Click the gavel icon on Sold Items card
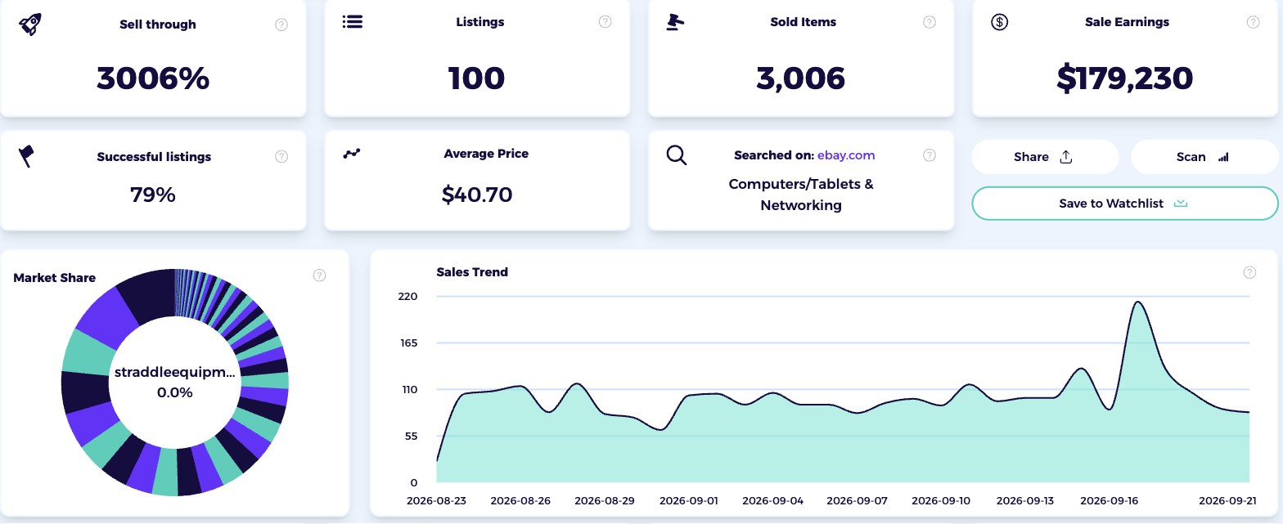 [675, 22]
